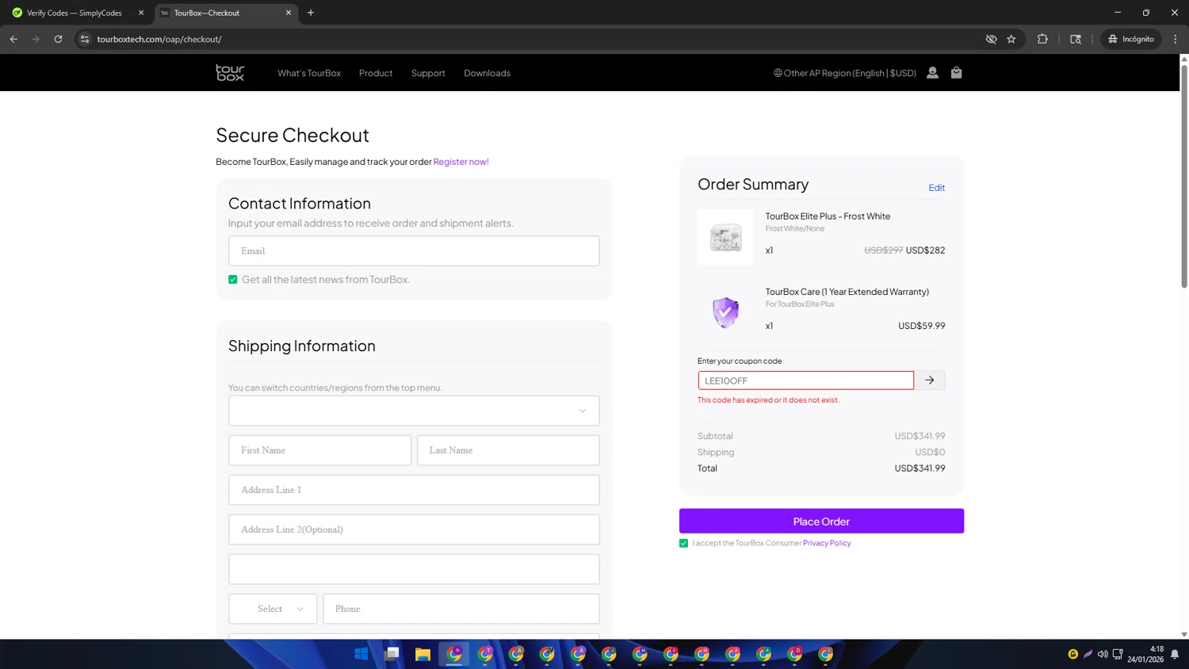
Task: Click the page vertical scrollbar
Action: click(1184, 174)
